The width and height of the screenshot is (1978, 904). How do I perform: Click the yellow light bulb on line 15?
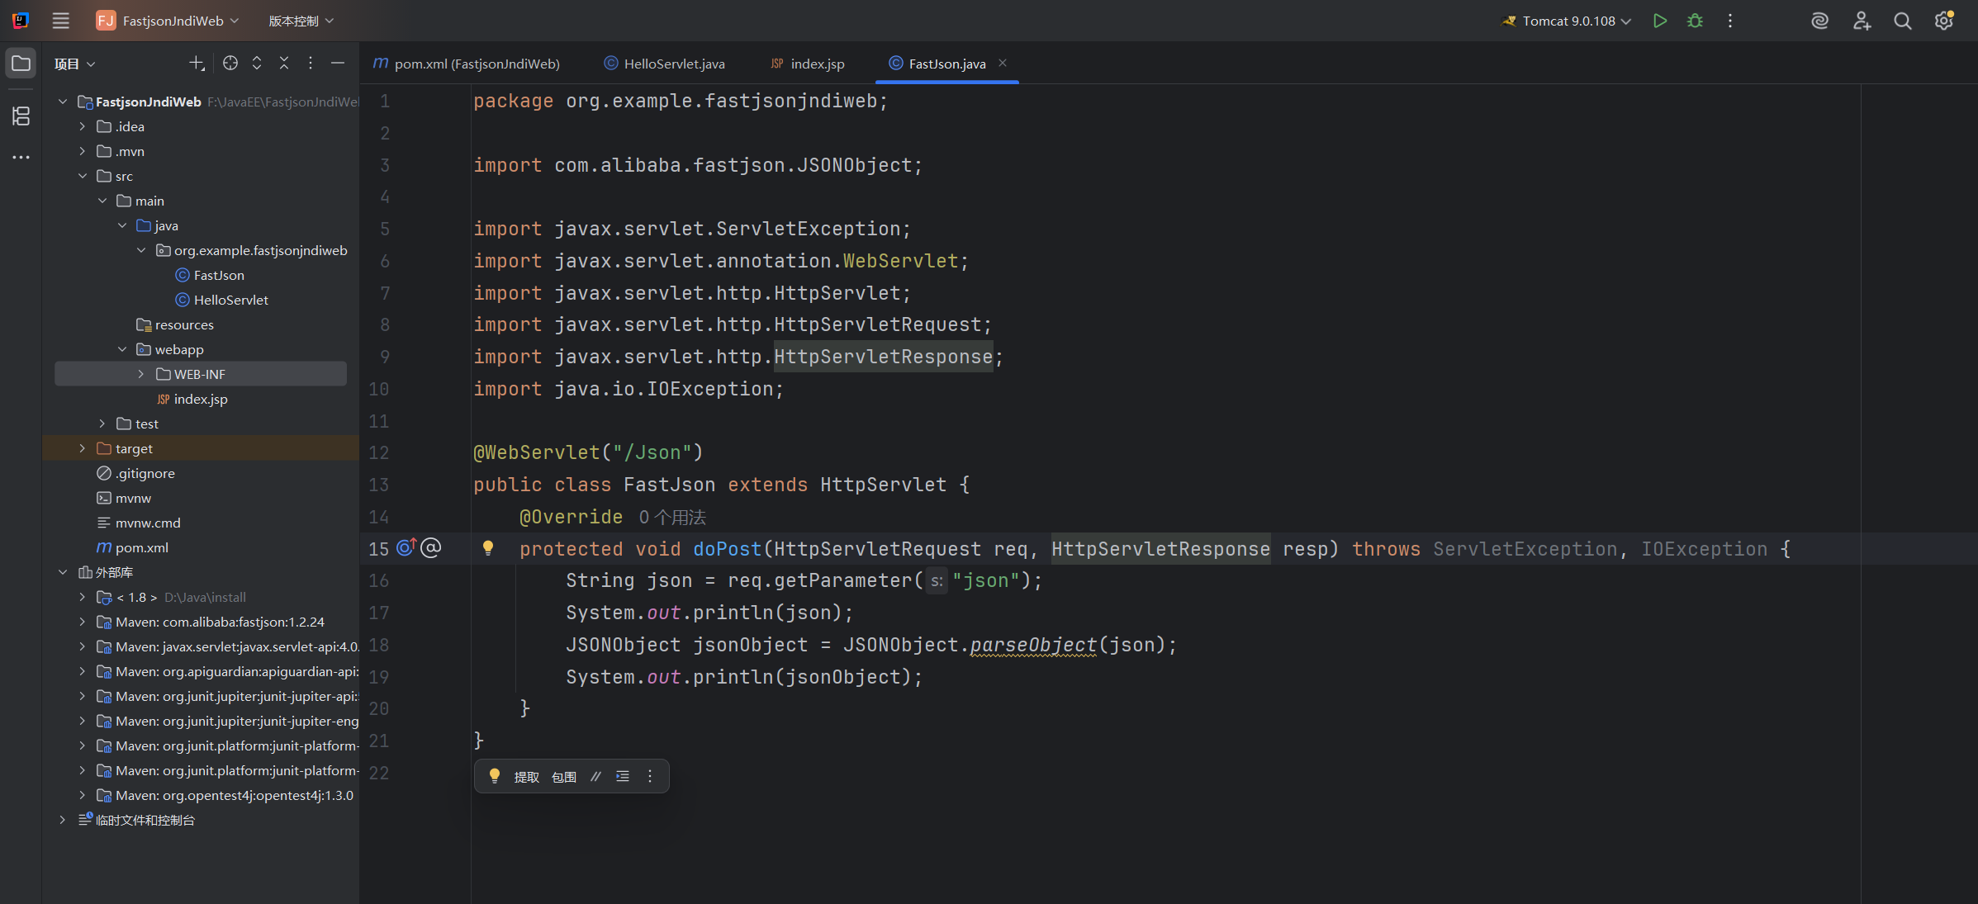coord(488,547)
